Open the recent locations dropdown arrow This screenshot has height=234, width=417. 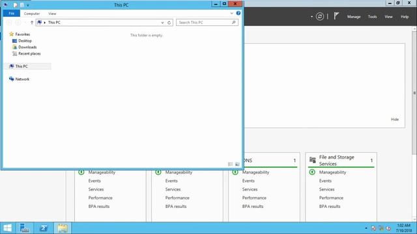click(x=25, y=23)
